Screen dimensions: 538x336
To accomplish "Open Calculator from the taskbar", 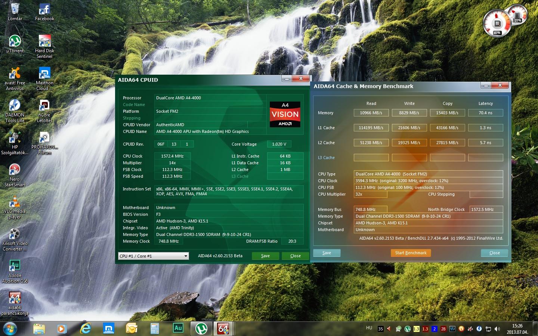I will click(155, 329).
